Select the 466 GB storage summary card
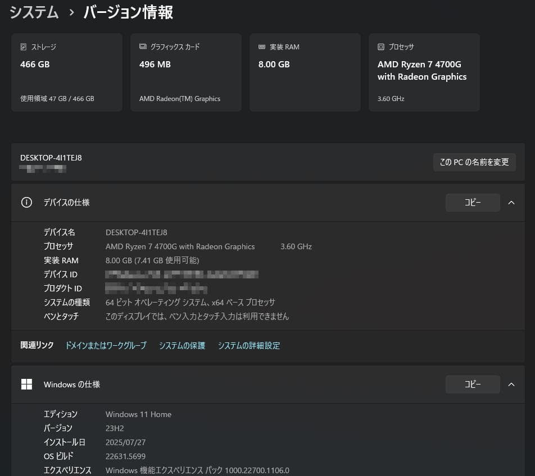Viewport: 535px width, 476px height. pos(66,72)
